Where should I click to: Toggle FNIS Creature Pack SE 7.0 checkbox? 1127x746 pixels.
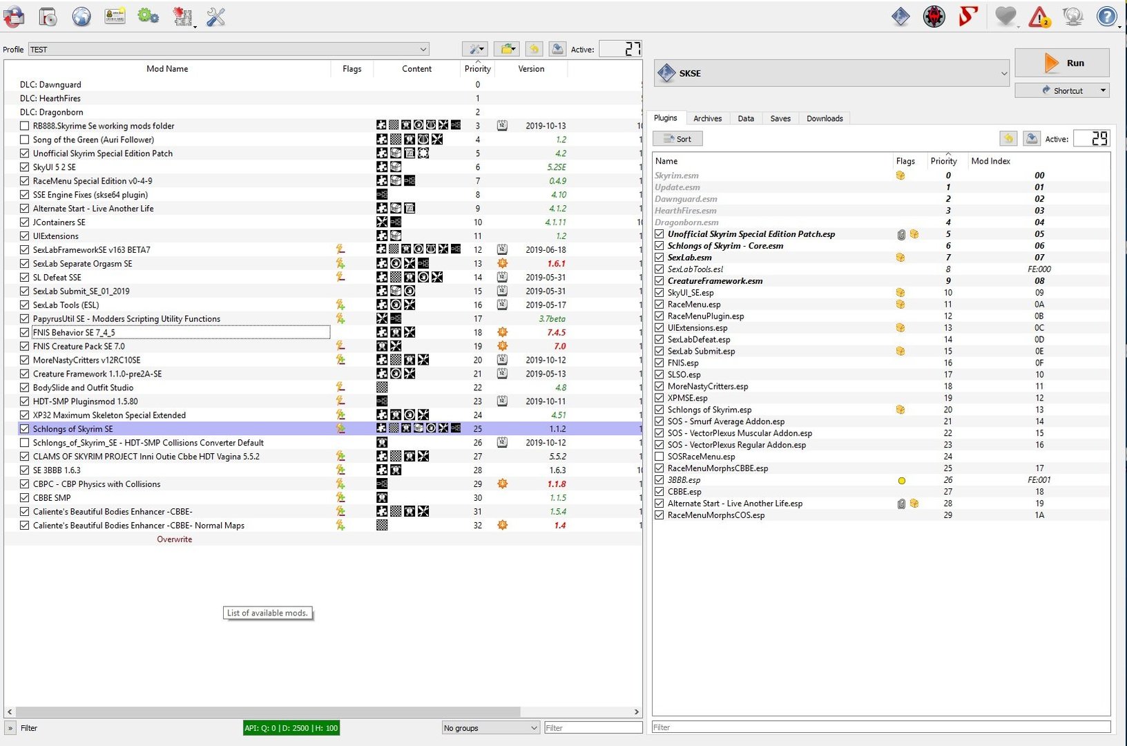coord(25,346)
